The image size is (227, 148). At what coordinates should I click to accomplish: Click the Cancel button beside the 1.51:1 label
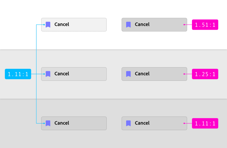tap(154, 25)
